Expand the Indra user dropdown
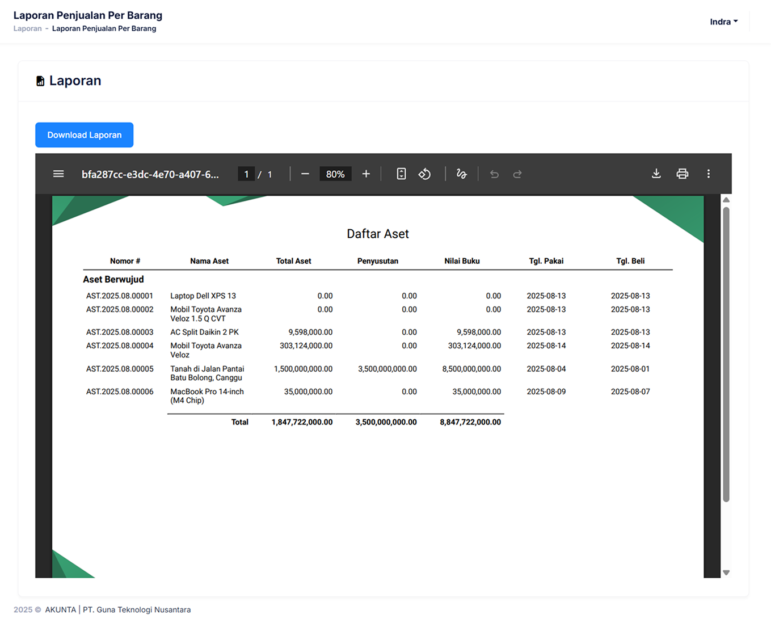771x623 pixels. [723, 22]
